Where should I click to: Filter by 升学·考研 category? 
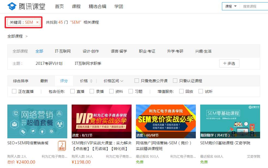(175, 51)
